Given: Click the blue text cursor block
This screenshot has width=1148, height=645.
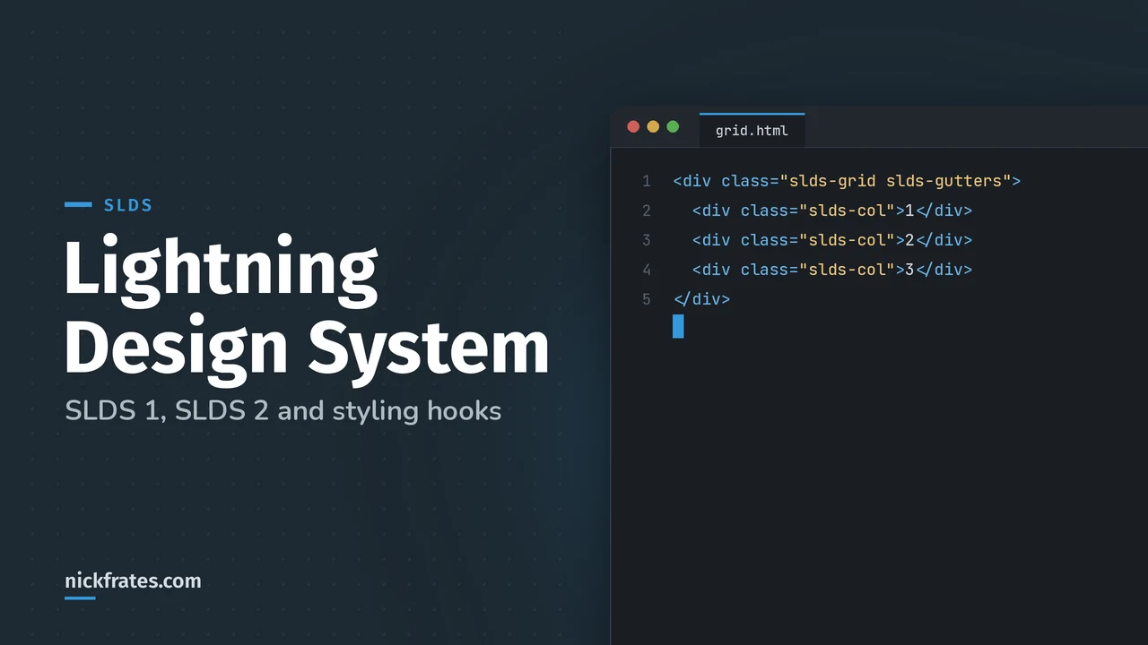Looking at the screenshot, I should [x=678, y=326].
